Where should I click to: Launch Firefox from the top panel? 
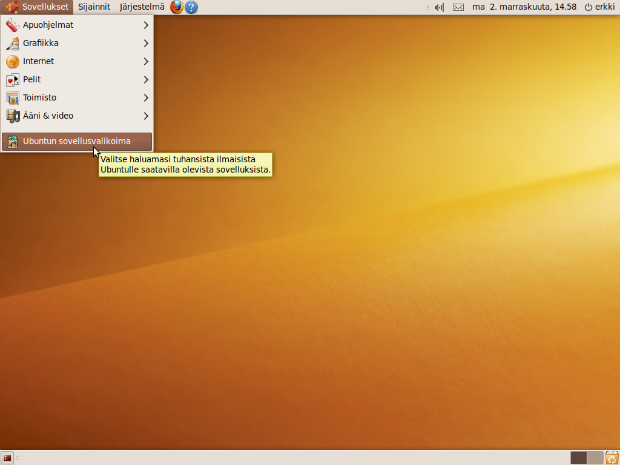tap(177, 7)
